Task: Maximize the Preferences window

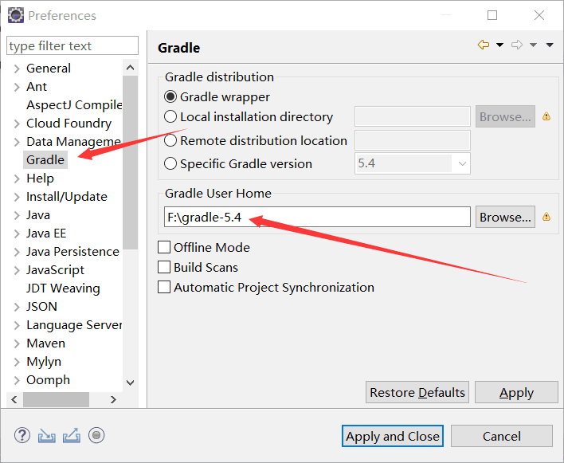Action: (492, 15)
